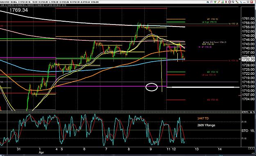Click the blue pin icon in toolbar
This screenshot has height=156, width=256.
[241, 2]
